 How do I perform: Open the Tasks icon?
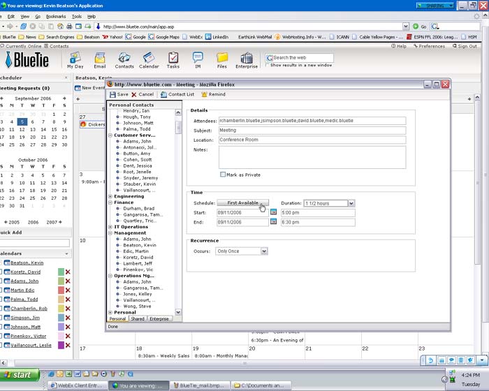pyautogui.click(x=173, y=60)
